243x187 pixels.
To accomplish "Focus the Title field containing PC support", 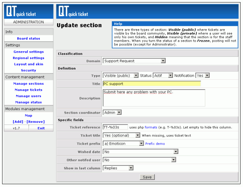I will [x=151, y=84].
